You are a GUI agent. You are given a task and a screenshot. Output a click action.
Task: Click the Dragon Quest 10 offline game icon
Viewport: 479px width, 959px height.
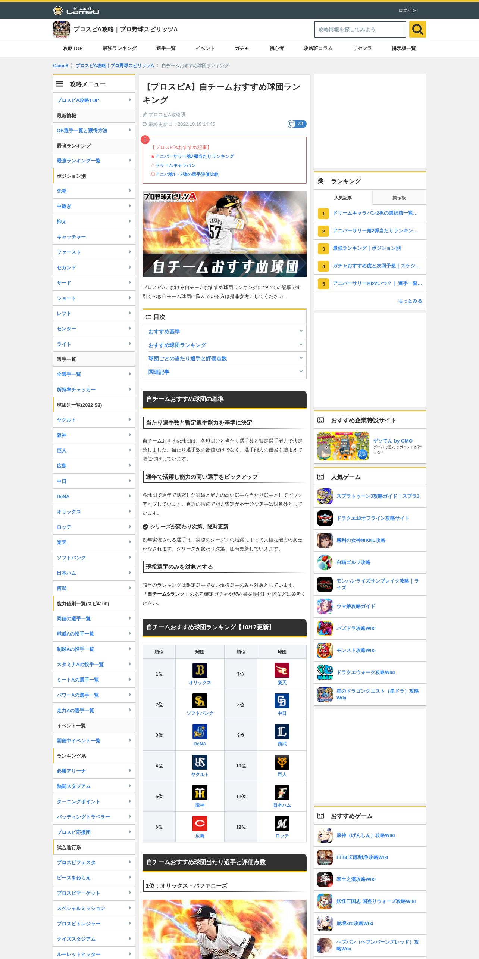coord(325,518)
